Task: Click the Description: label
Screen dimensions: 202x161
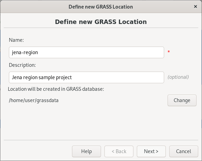Action: [22, 65]
